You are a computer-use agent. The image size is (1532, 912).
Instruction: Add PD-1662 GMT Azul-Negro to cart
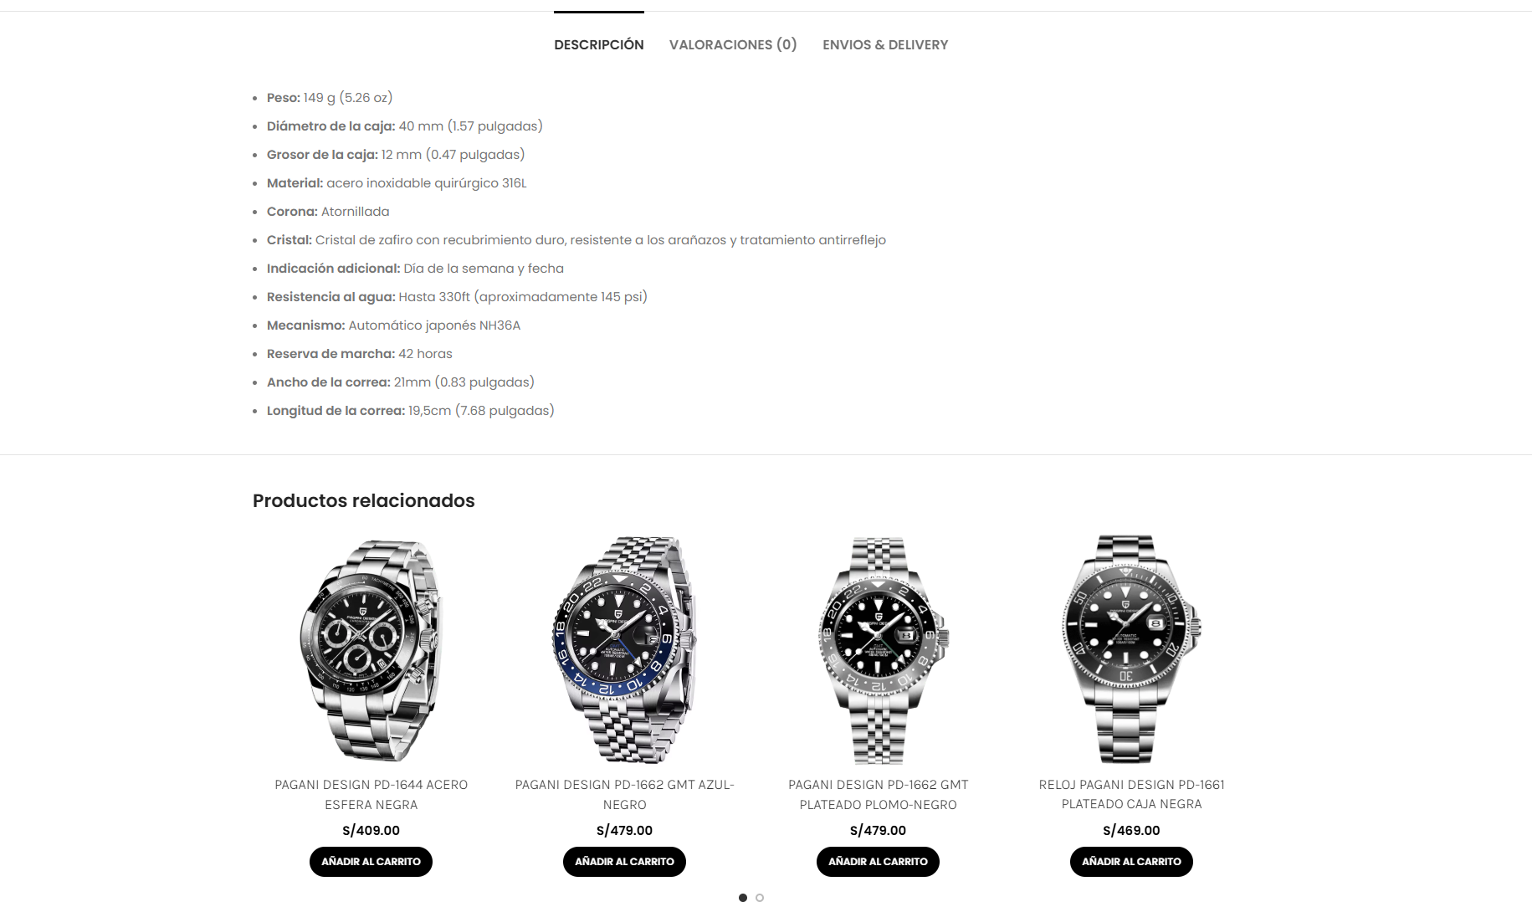pos(624,862)
